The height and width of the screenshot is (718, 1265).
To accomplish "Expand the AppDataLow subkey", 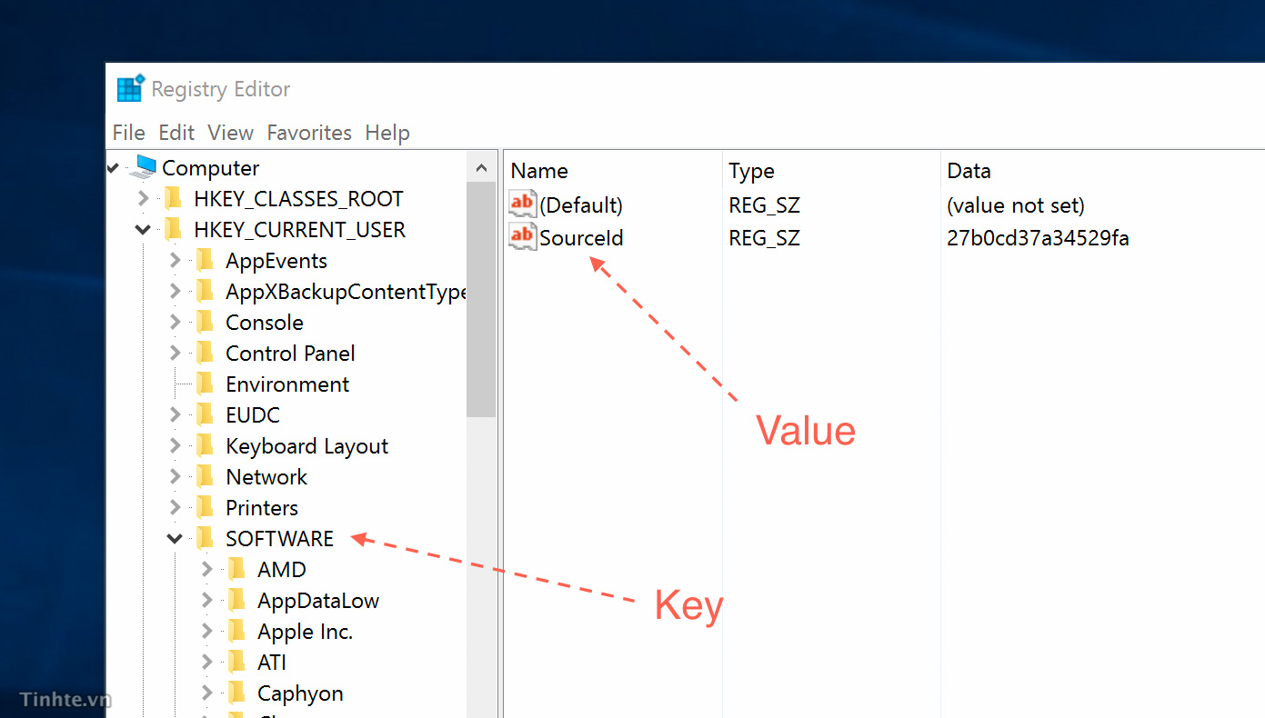I will pos(206,601).
